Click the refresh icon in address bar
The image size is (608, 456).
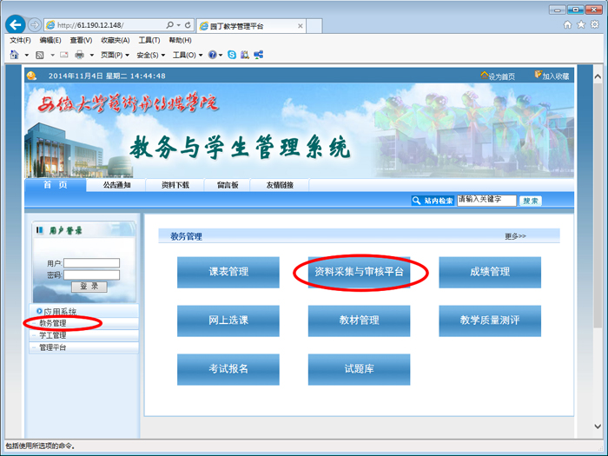point(187,25)
